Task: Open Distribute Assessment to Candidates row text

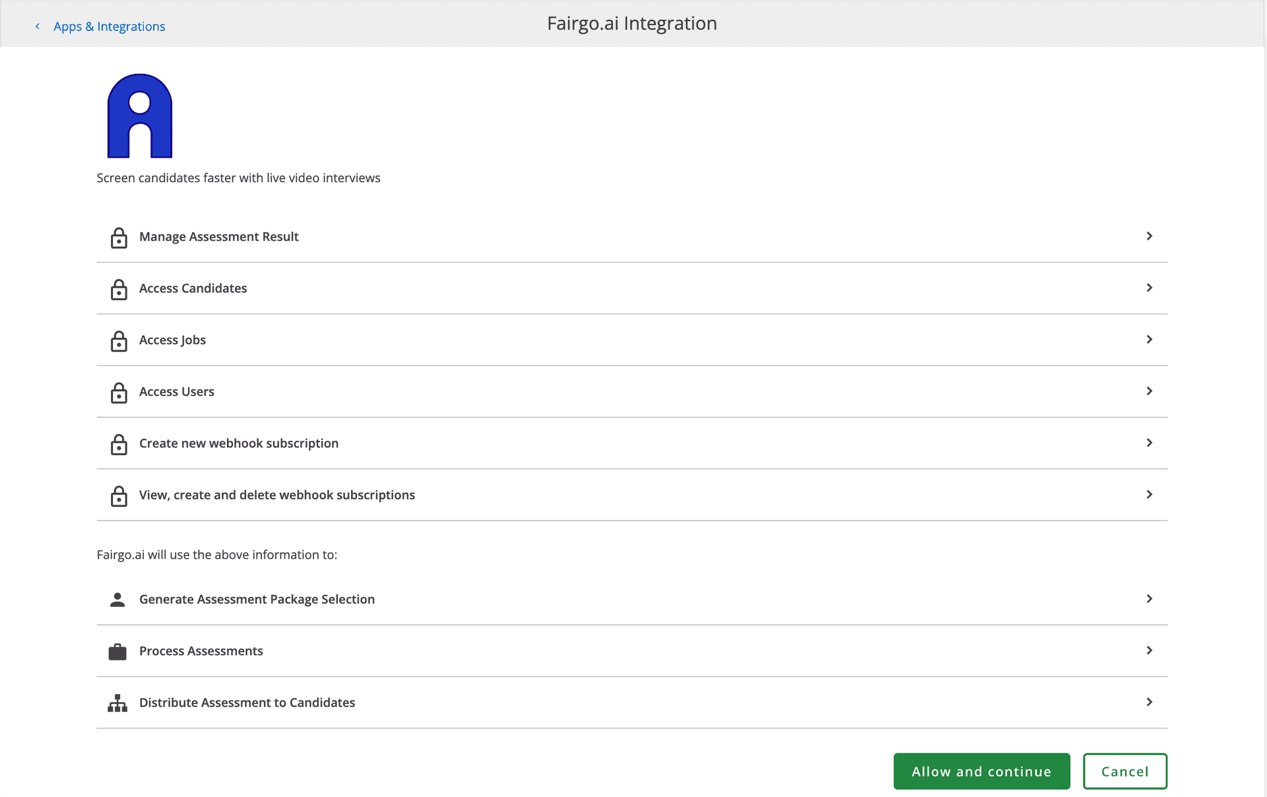Action: [x=247, y=703]
